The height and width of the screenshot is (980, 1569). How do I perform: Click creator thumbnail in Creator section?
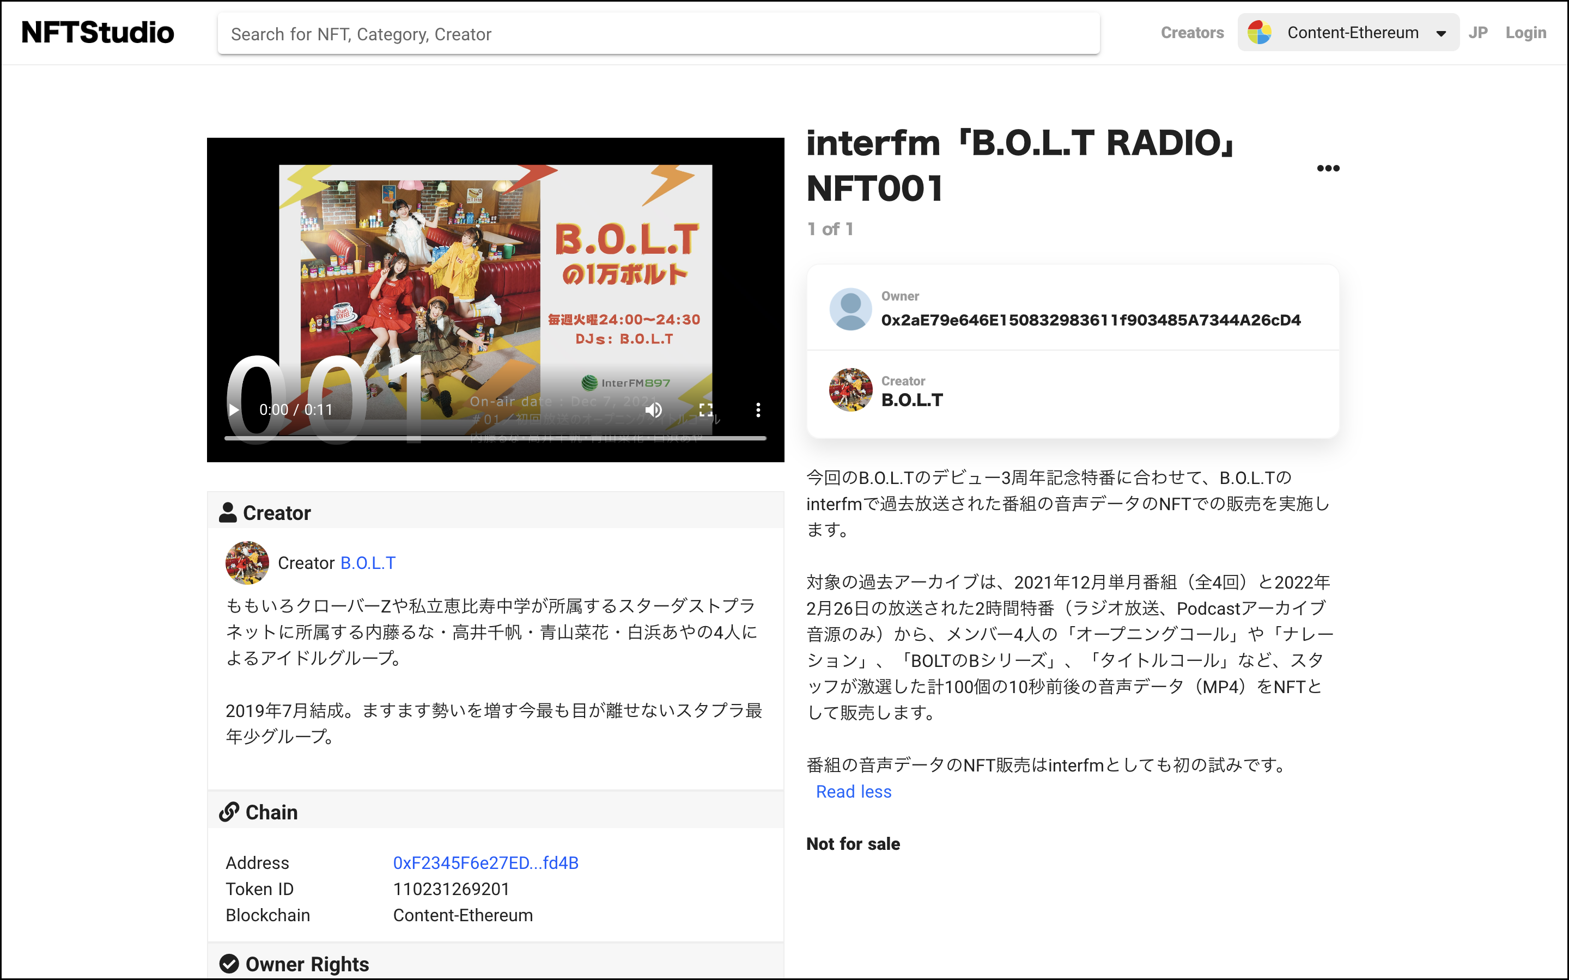(x=247, y=562)
